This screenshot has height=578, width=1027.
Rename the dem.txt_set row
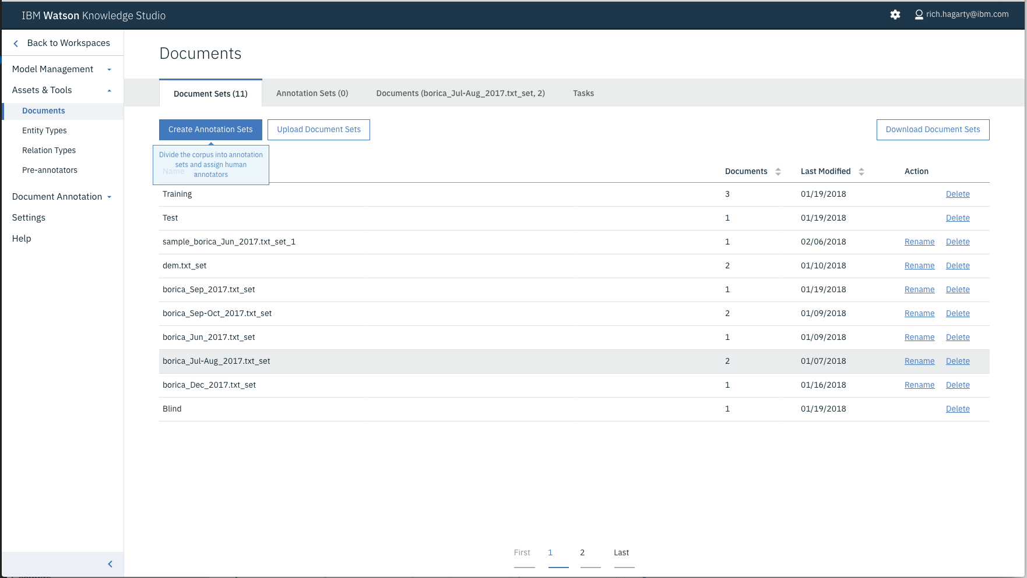pos(919,266)
